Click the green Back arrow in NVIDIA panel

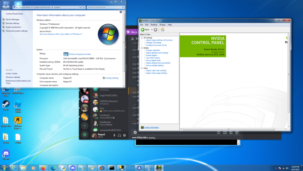click(x=143, y=29)
